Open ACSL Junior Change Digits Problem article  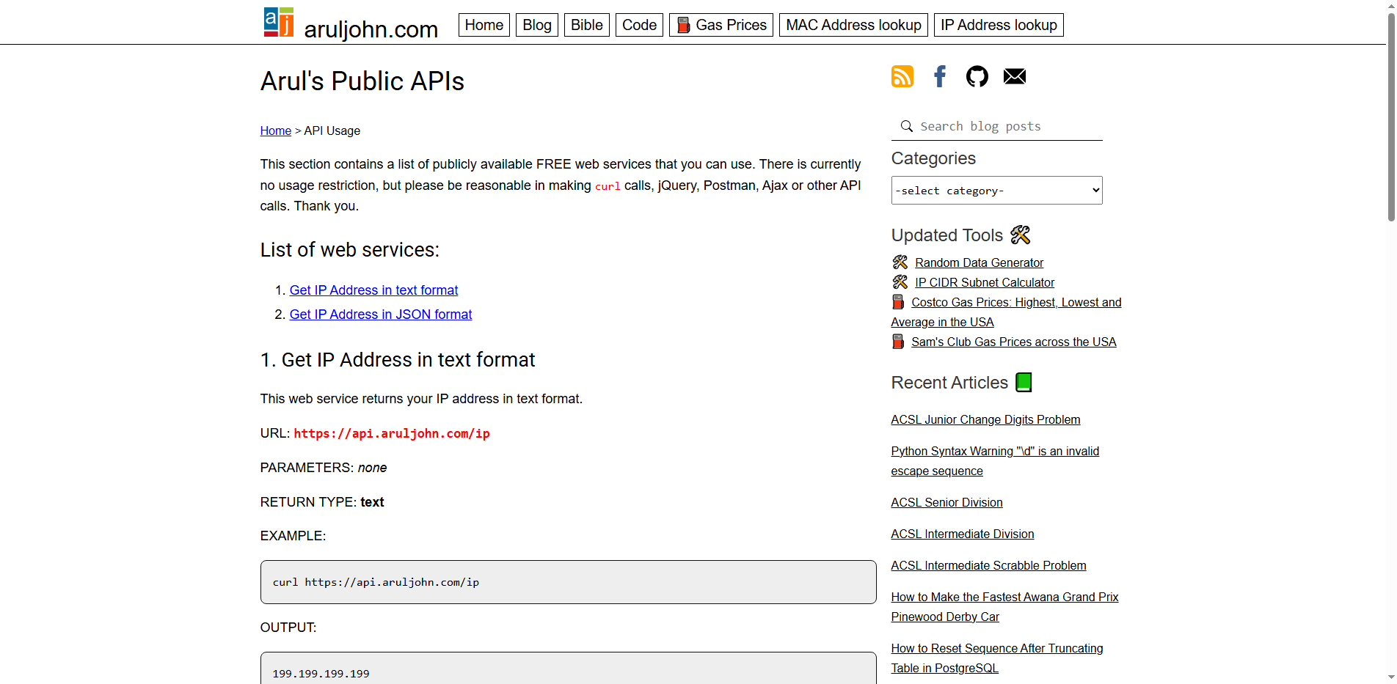coord(985,419)
